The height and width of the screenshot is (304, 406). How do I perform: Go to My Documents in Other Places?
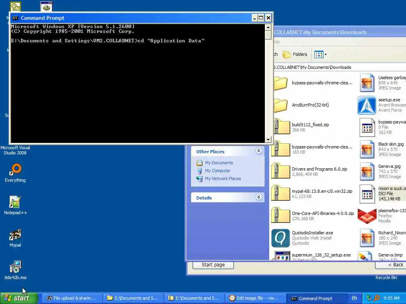[219, 163]
